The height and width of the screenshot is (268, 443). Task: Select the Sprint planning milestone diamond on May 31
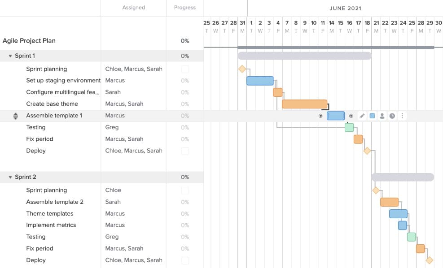[x=242, y=69]
